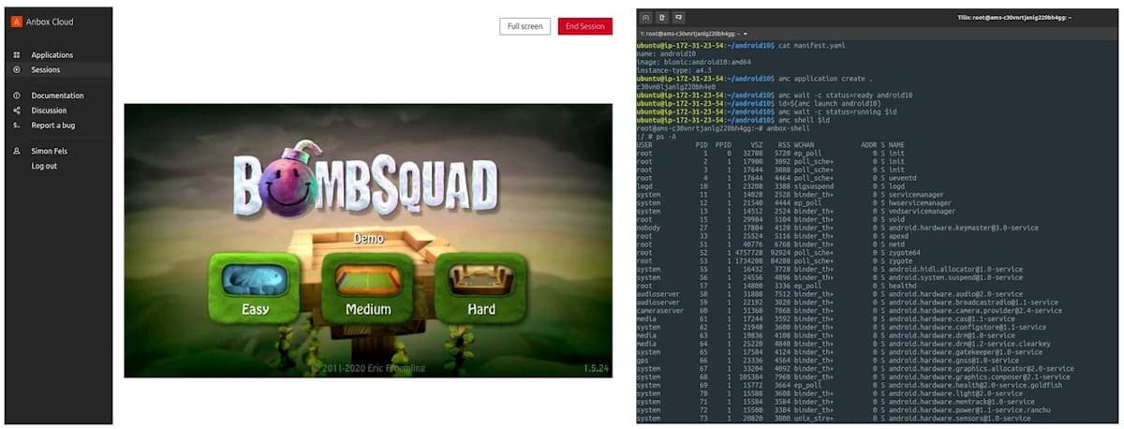This screenshot has height=429, width=1124.
Task: Click the 'ps -A' command line
Action: (657, 138)
